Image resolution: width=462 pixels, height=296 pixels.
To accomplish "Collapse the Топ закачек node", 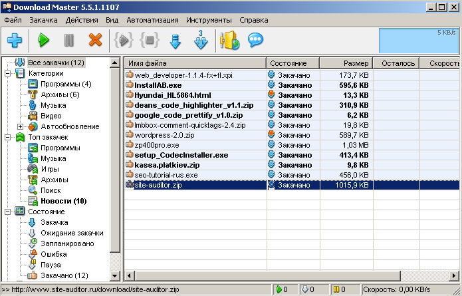I will [8, 137].
